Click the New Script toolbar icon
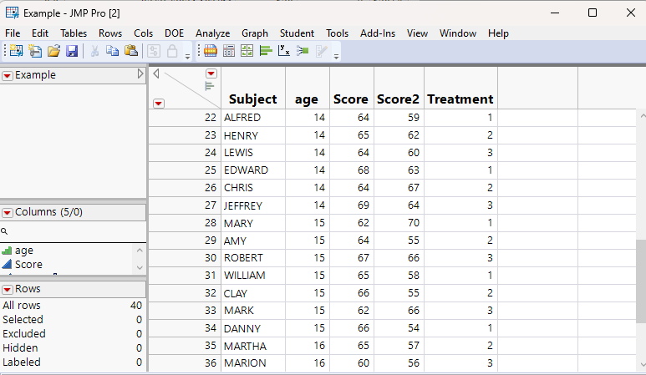The height and width of the screenshot is (375, 646). [35, 51]
